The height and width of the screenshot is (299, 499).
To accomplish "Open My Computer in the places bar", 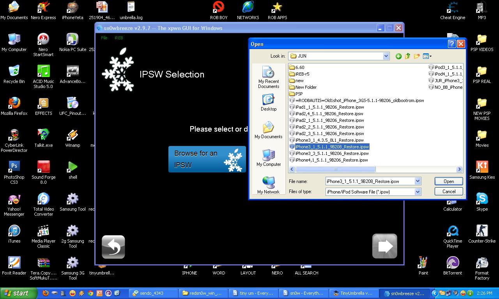I will (269, 158).
